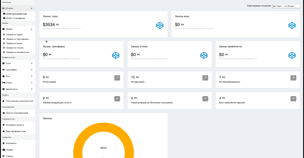This screenshot has width=304, height=158.
Task: Click the arrow icon on Регистраций card
Action: coord(117,78)
